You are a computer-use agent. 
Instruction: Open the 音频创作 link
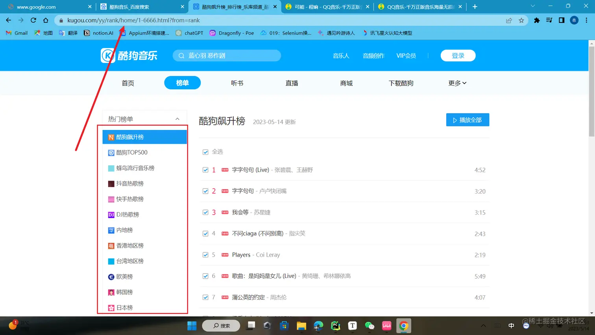373,56
